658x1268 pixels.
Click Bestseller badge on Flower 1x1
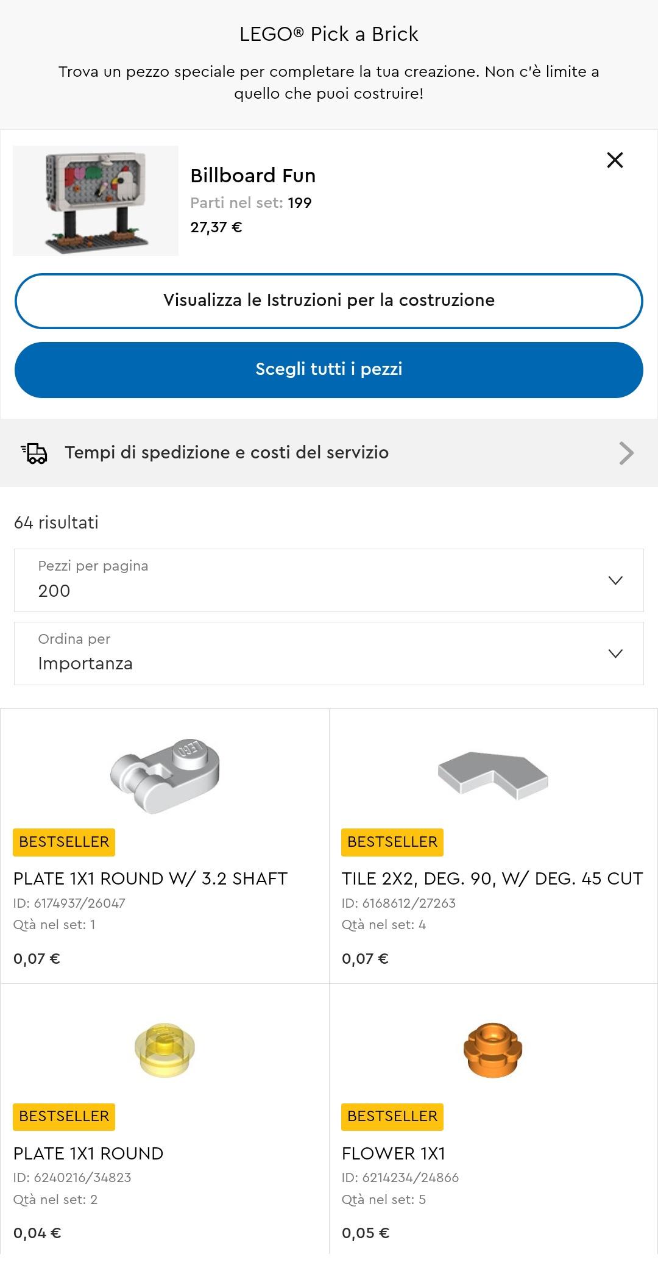click(392, 1116)
